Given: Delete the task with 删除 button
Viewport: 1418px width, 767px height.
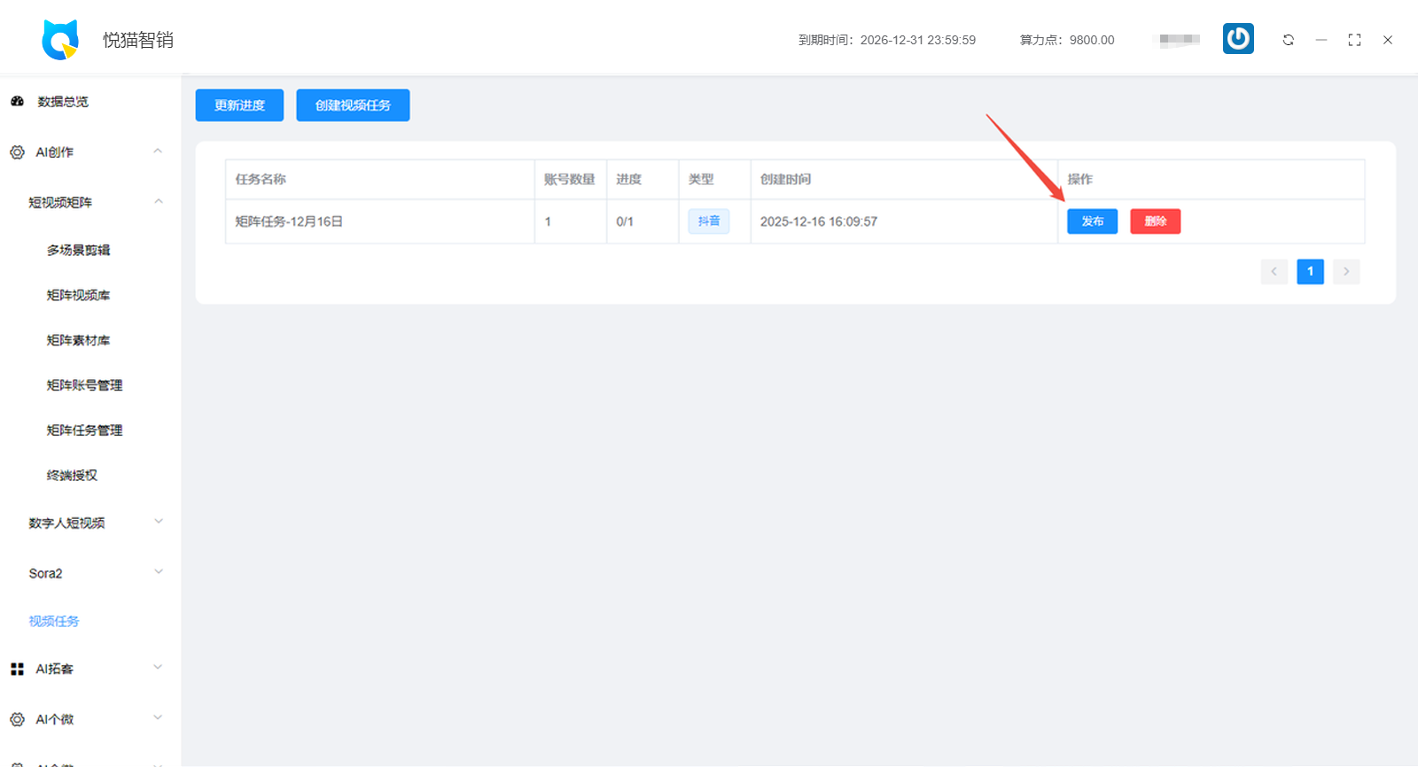Looking at the screenshot, I should pos(1155,221).
